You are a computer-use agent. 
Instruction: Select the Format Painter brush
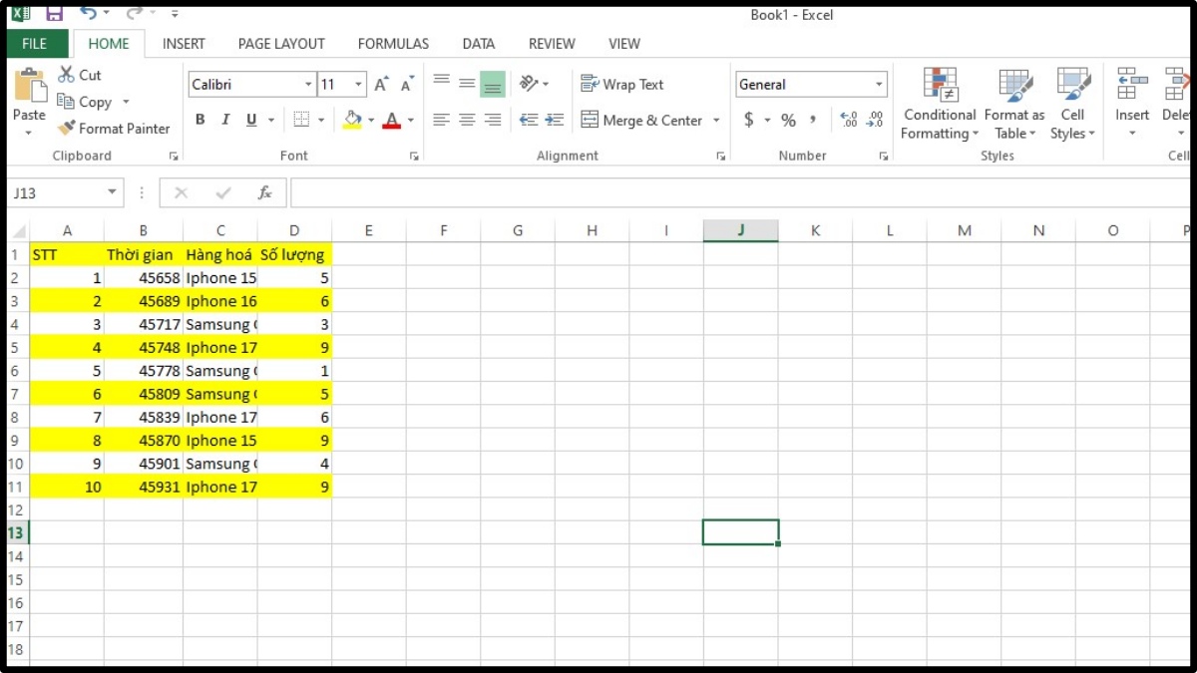[x=67, y=129]
